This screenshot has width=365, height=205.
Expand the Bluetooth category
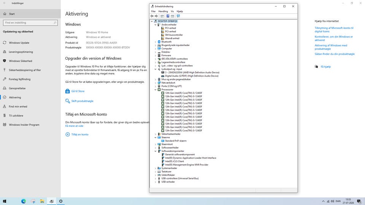click(x=156, y=42)
